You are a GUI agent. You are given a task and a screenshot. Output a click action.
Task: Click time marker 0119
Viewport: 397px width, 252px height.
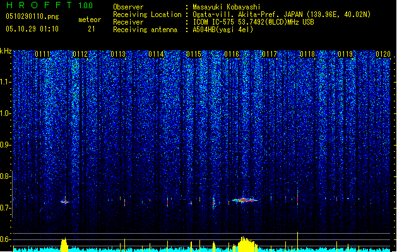point(345,54)
